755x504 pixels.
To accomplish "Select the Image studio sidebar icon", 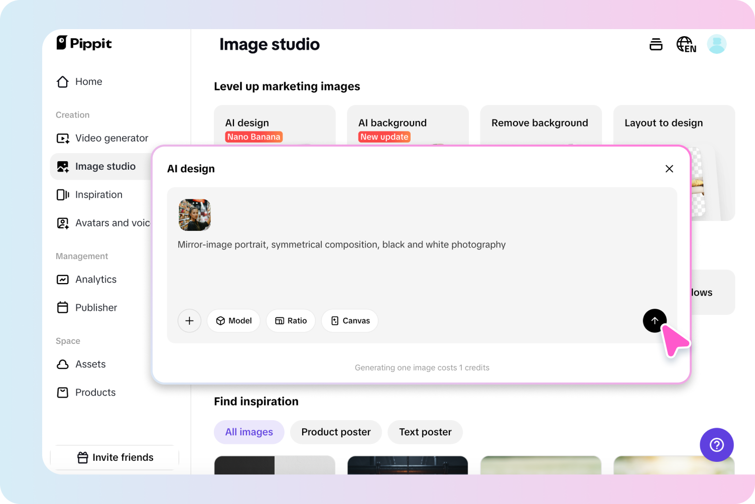I will (62, 166).
